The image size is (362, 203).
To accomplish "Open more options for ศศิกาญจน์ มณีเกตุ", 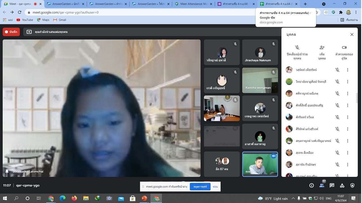I will pos(348,94).
